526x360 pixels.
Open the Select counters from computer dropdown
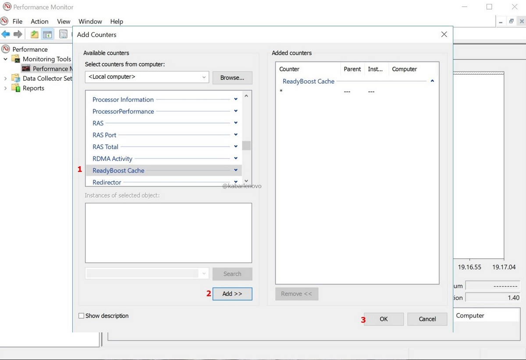coord(204,77)
